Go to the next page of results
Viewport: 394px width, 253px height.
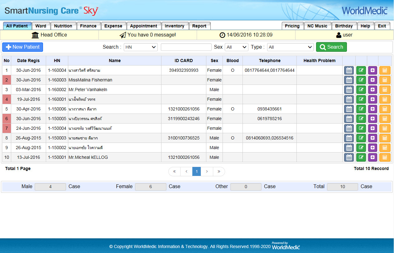[x=207, y=172]
